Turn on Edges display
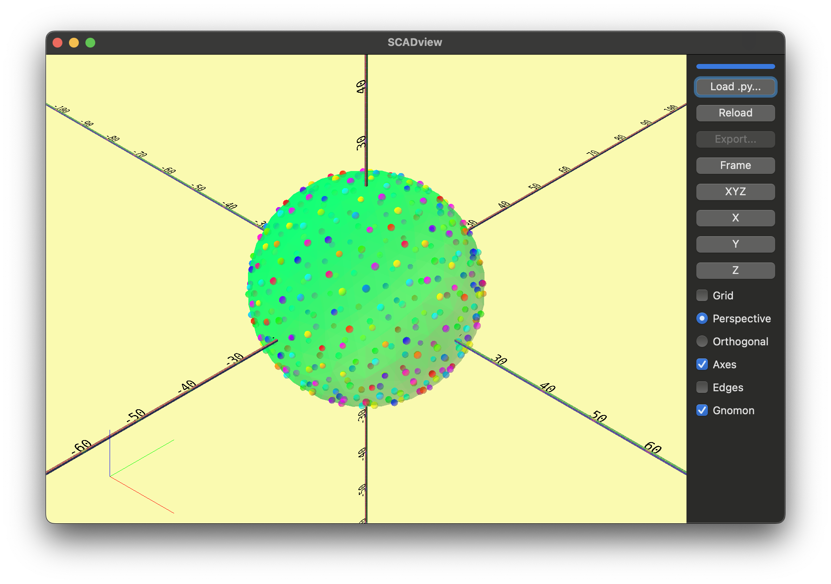The width and height of the screenshot is (831, 584). (x=702, y=387)
